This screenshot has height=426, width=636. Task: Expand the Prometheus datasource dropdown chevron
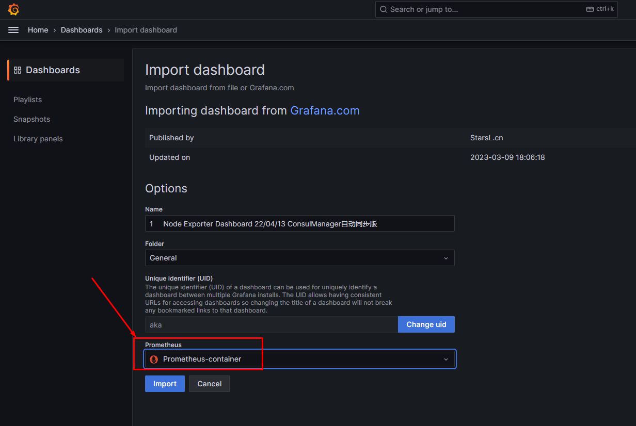446,359
